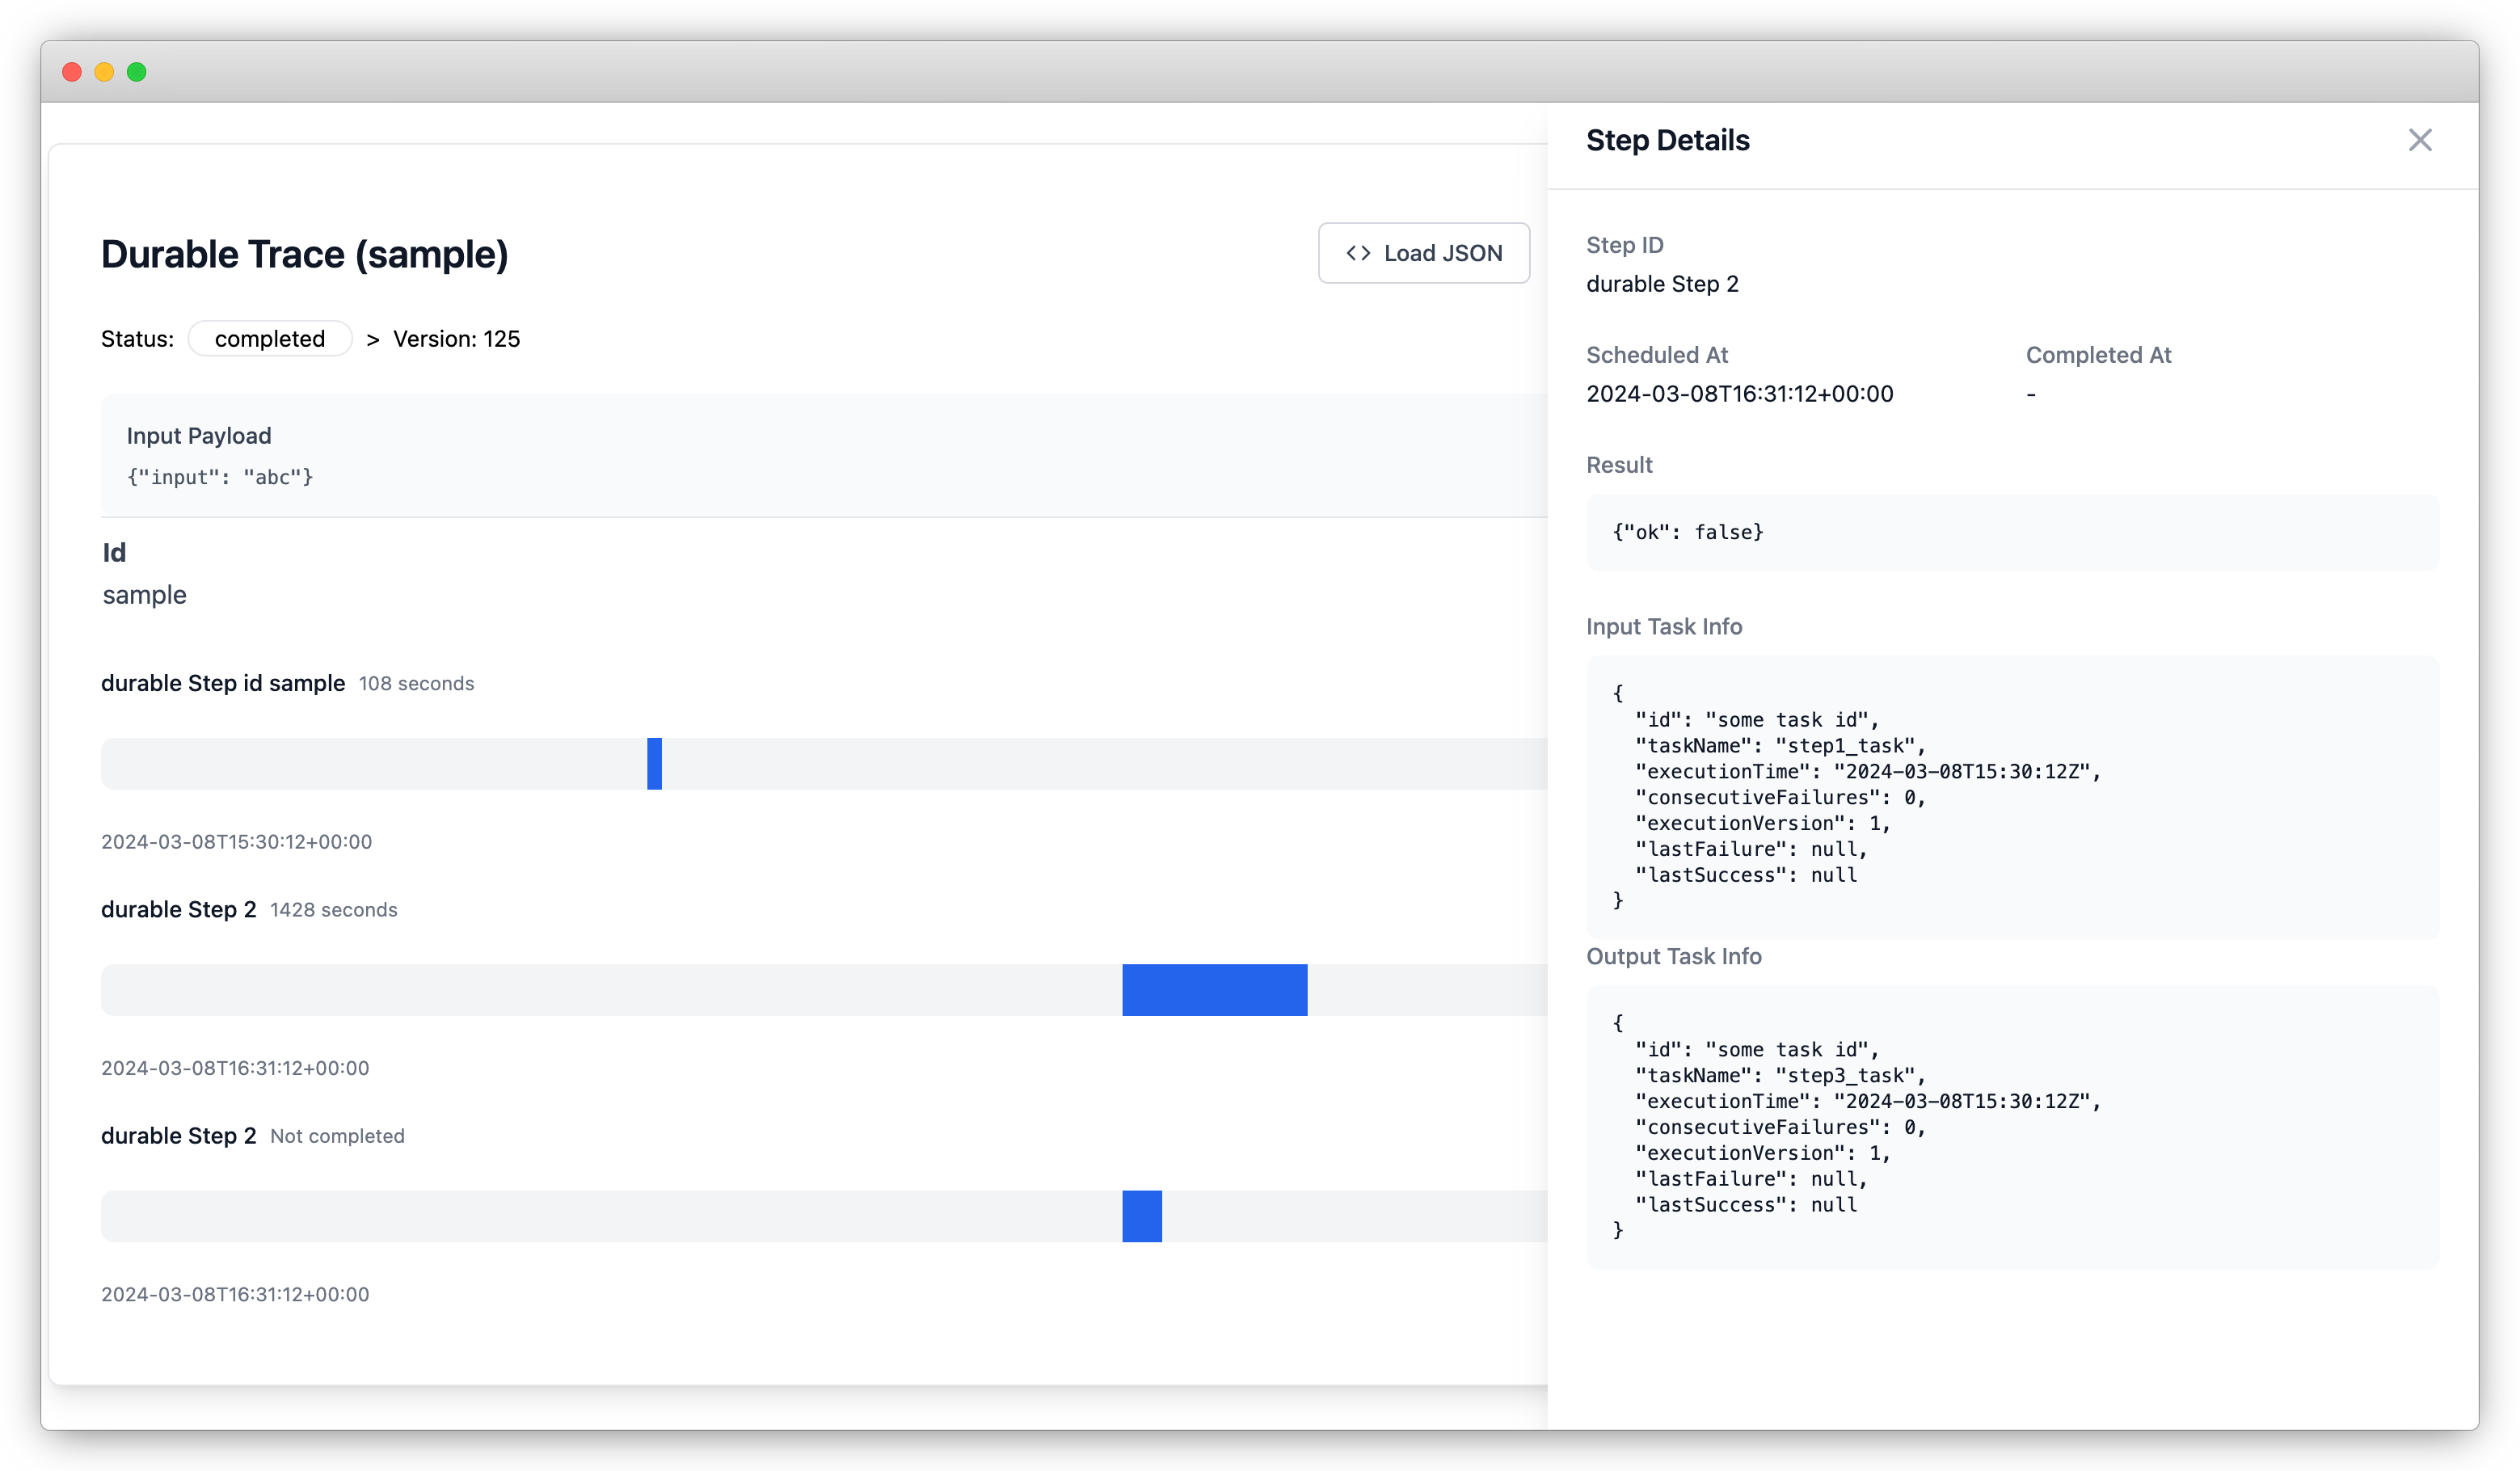Viewport: 2520px width, 1471px height.
Task: Click the yellow minimize window button
Action: [104, 72]
